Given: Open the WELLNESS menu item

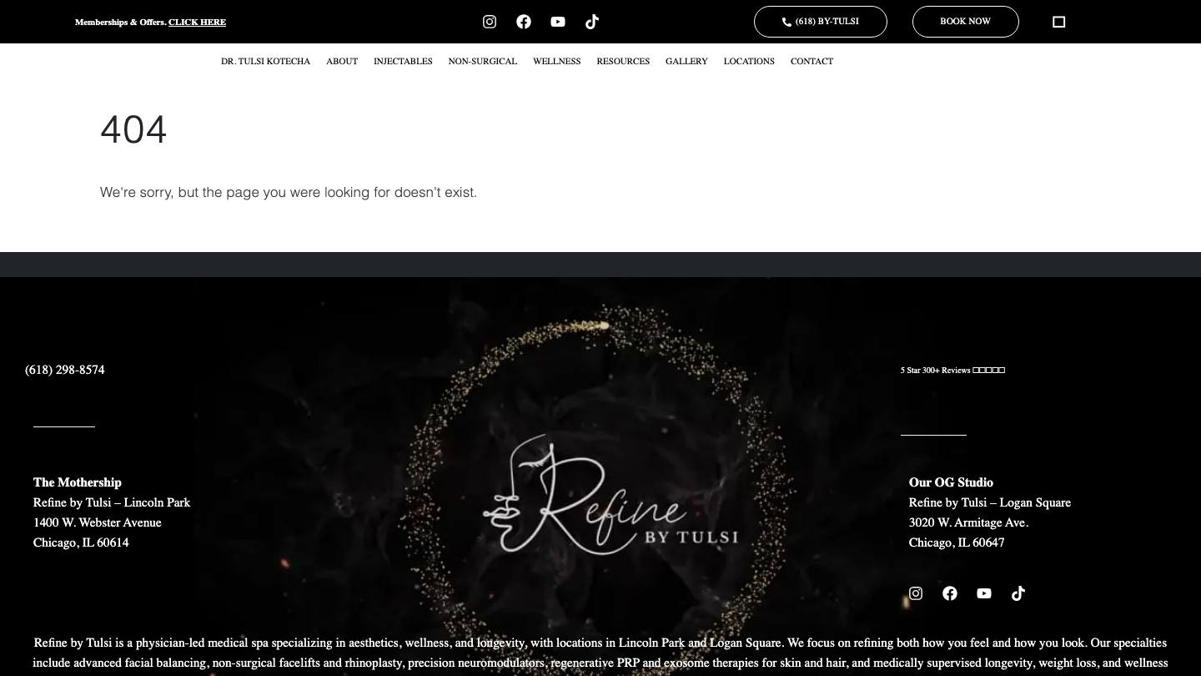Looking at the screenshot, I should 557,61.
